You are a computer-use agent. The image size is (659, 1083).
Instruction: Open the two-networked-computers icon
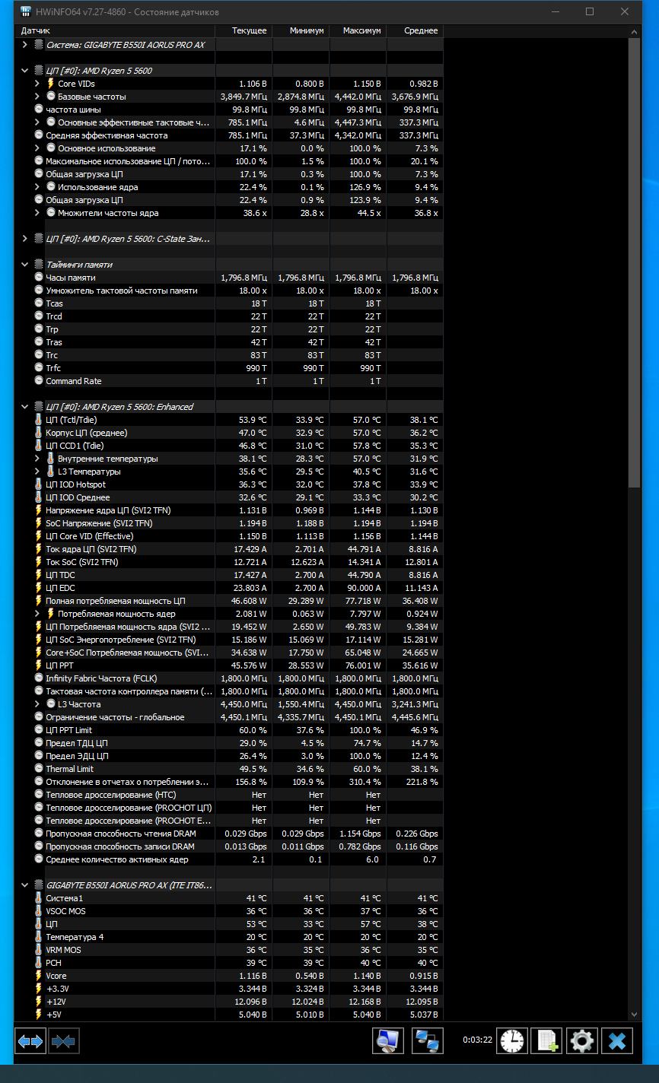pyautogui.click(x=428, y=1040)
